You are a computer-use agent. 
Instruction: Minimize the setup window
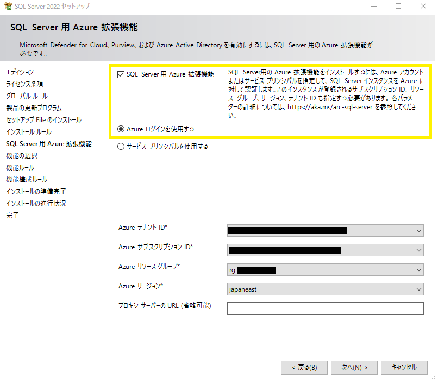coord(374,6)
